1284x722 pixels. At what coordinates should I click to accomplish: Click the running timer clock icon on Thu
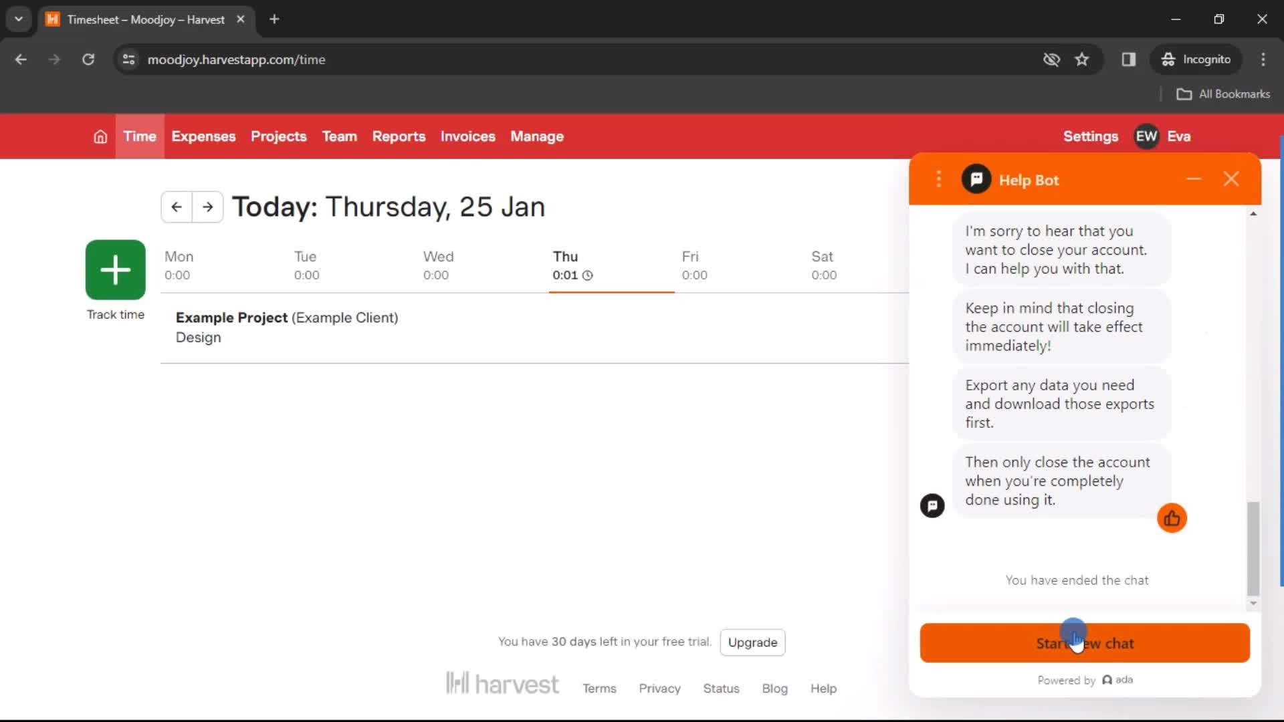(587, 275)
